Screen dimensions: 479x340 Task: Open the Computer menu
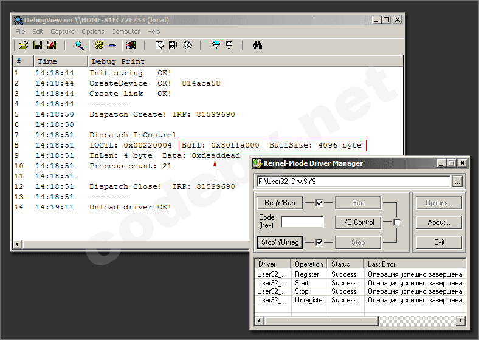tap(125, 32)
